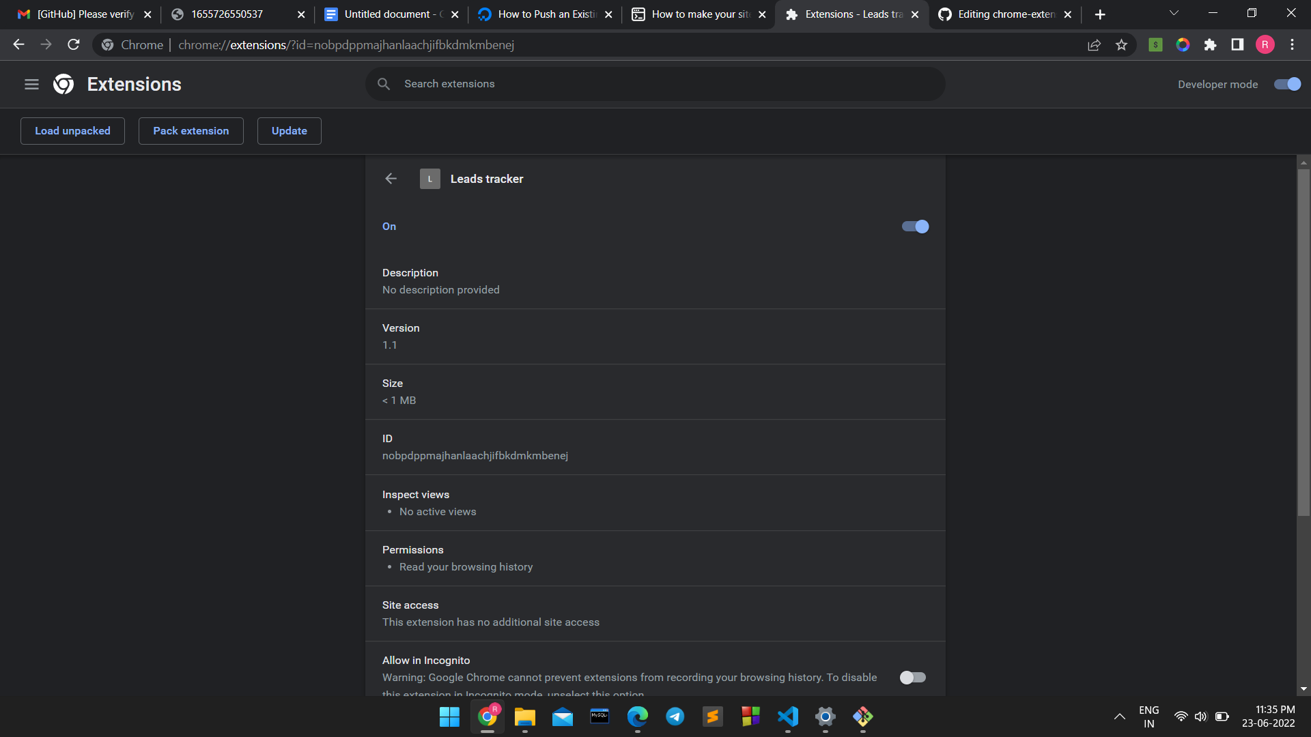Screen dimensions: 1311x737
Task: Launch Visual Studio Code from the taskbar
Action: point(787,717)
